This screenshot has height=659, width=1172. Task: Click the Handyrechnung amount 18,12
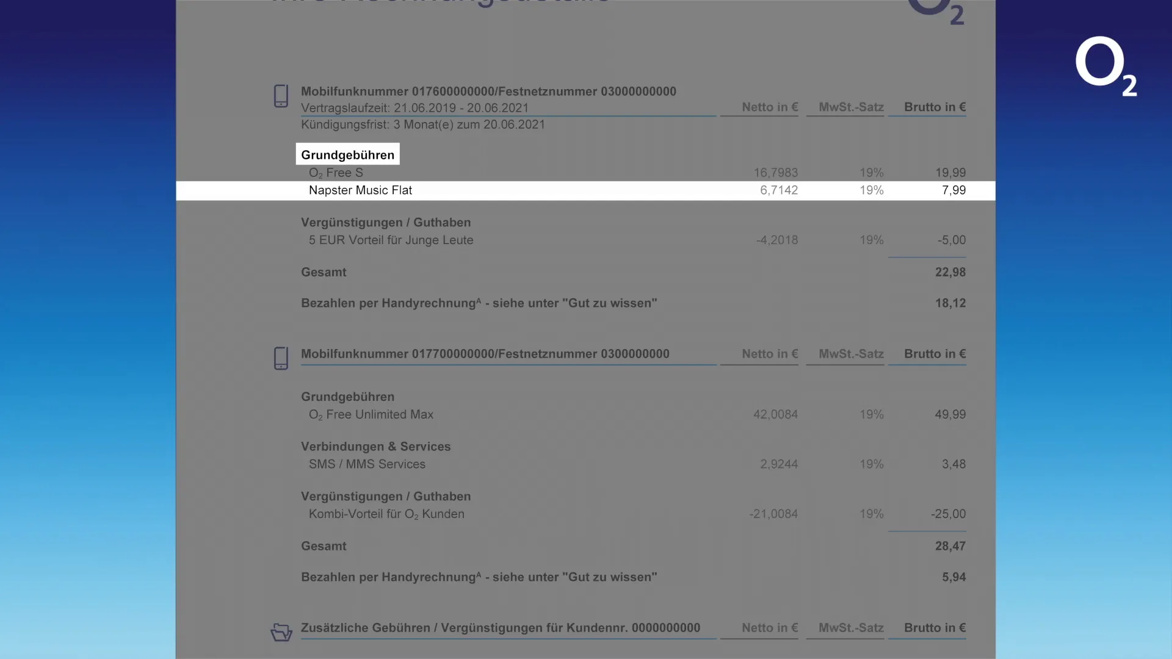[x=950, y=303]
